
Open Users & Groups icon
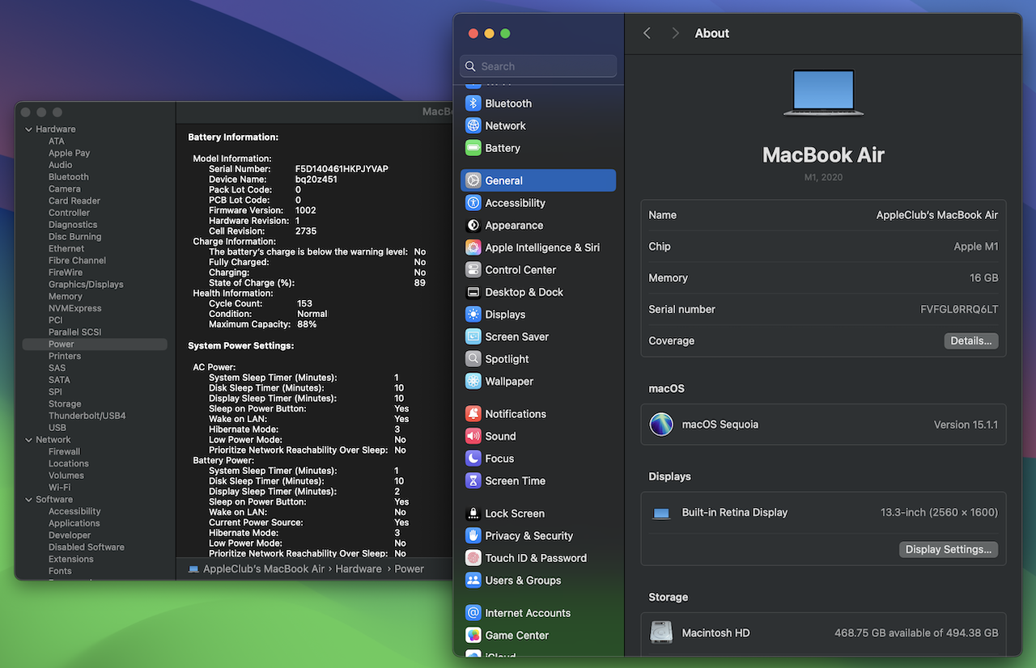click(473, 580)
